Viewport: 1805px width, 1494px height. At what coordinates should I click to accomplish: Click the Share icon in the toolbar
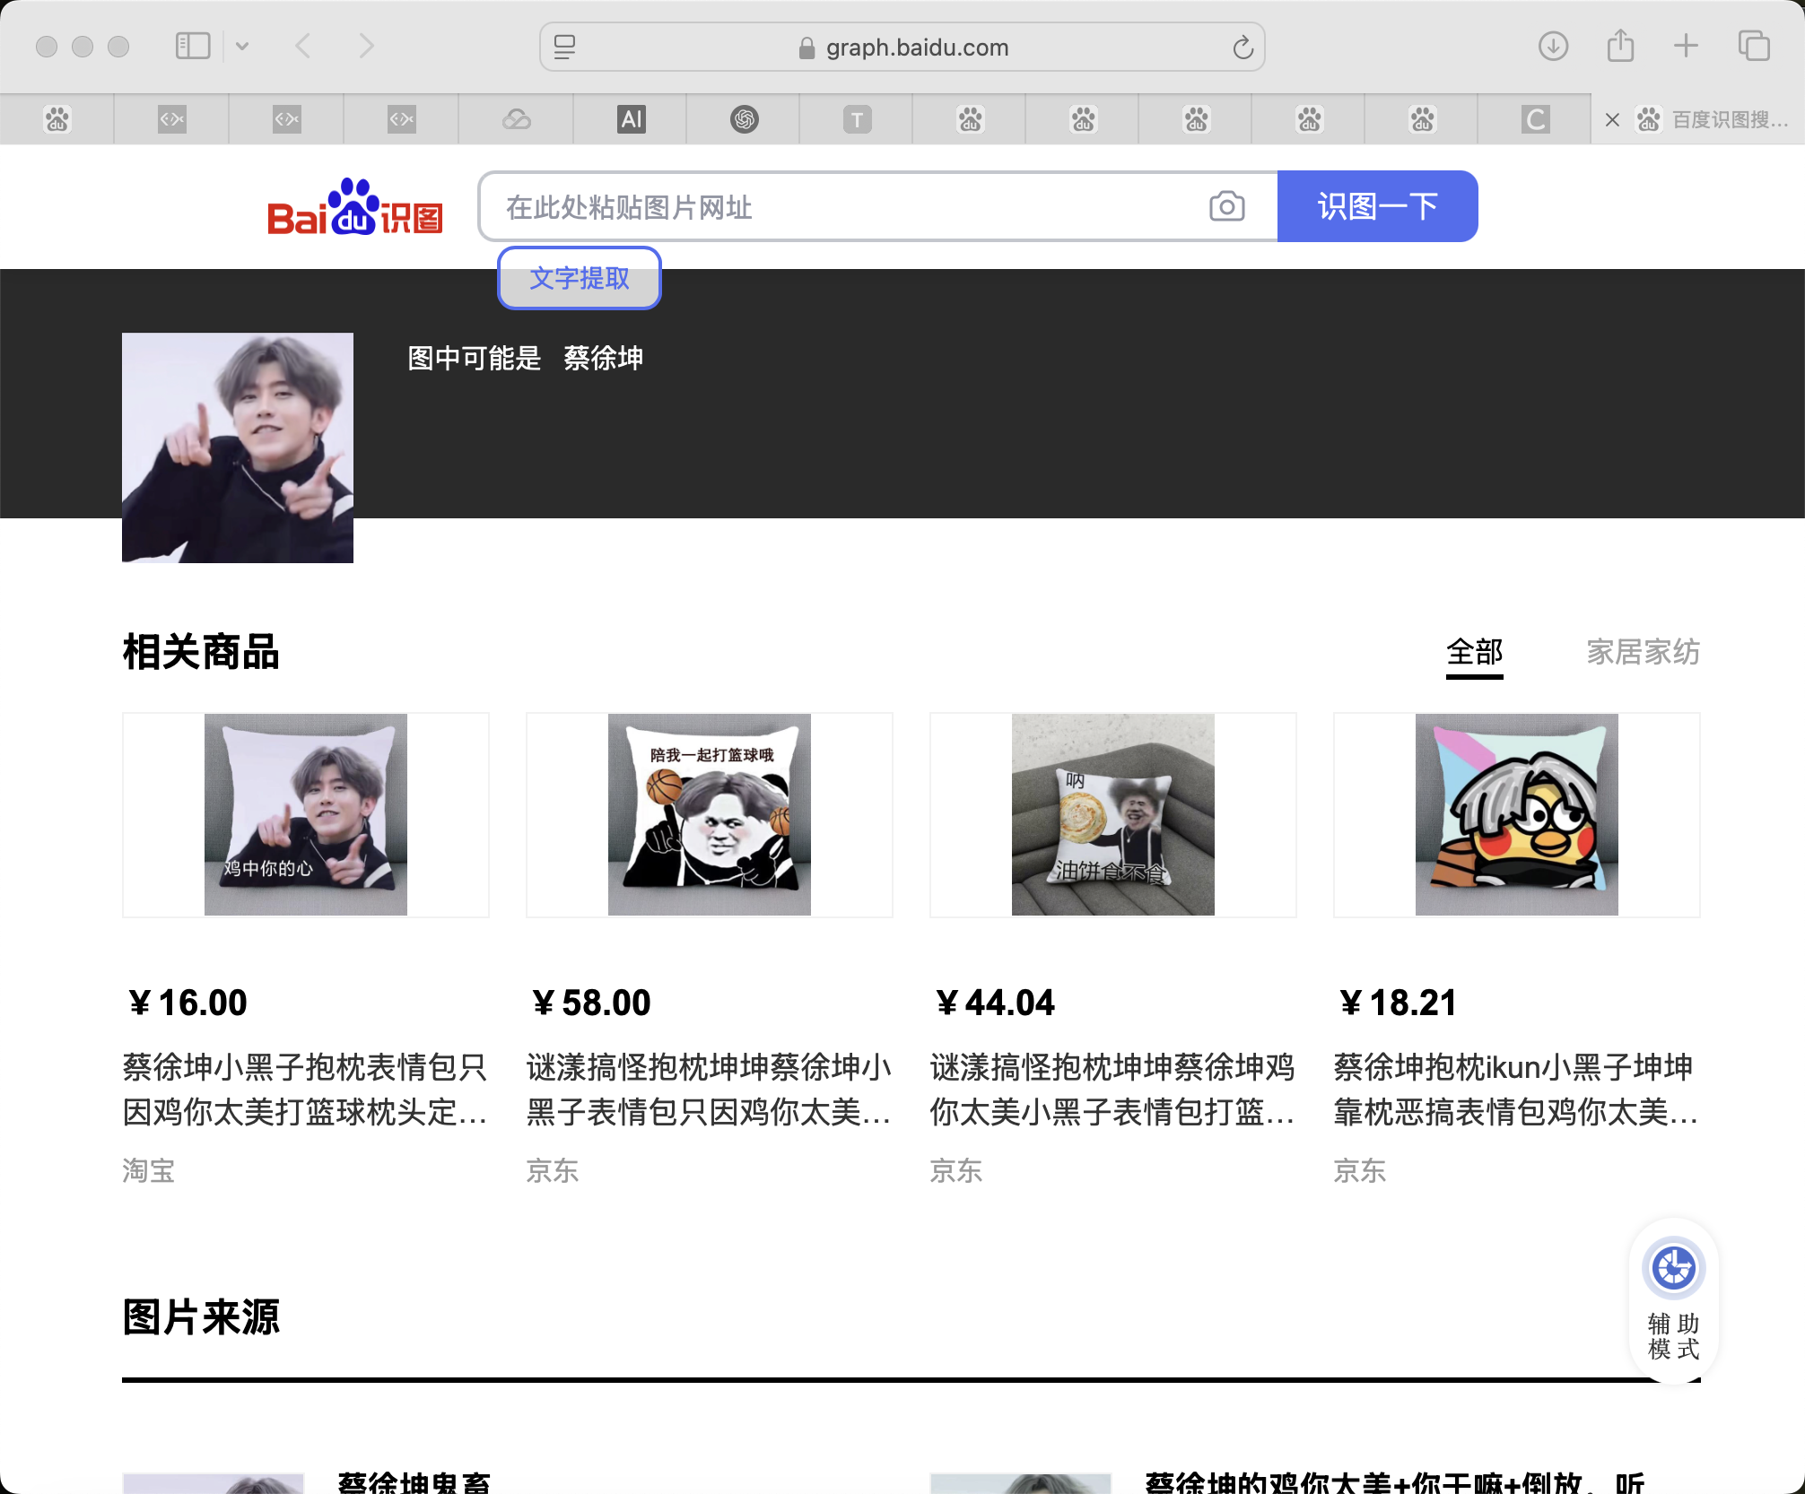pyautogui.click(x=1620, y=46)
